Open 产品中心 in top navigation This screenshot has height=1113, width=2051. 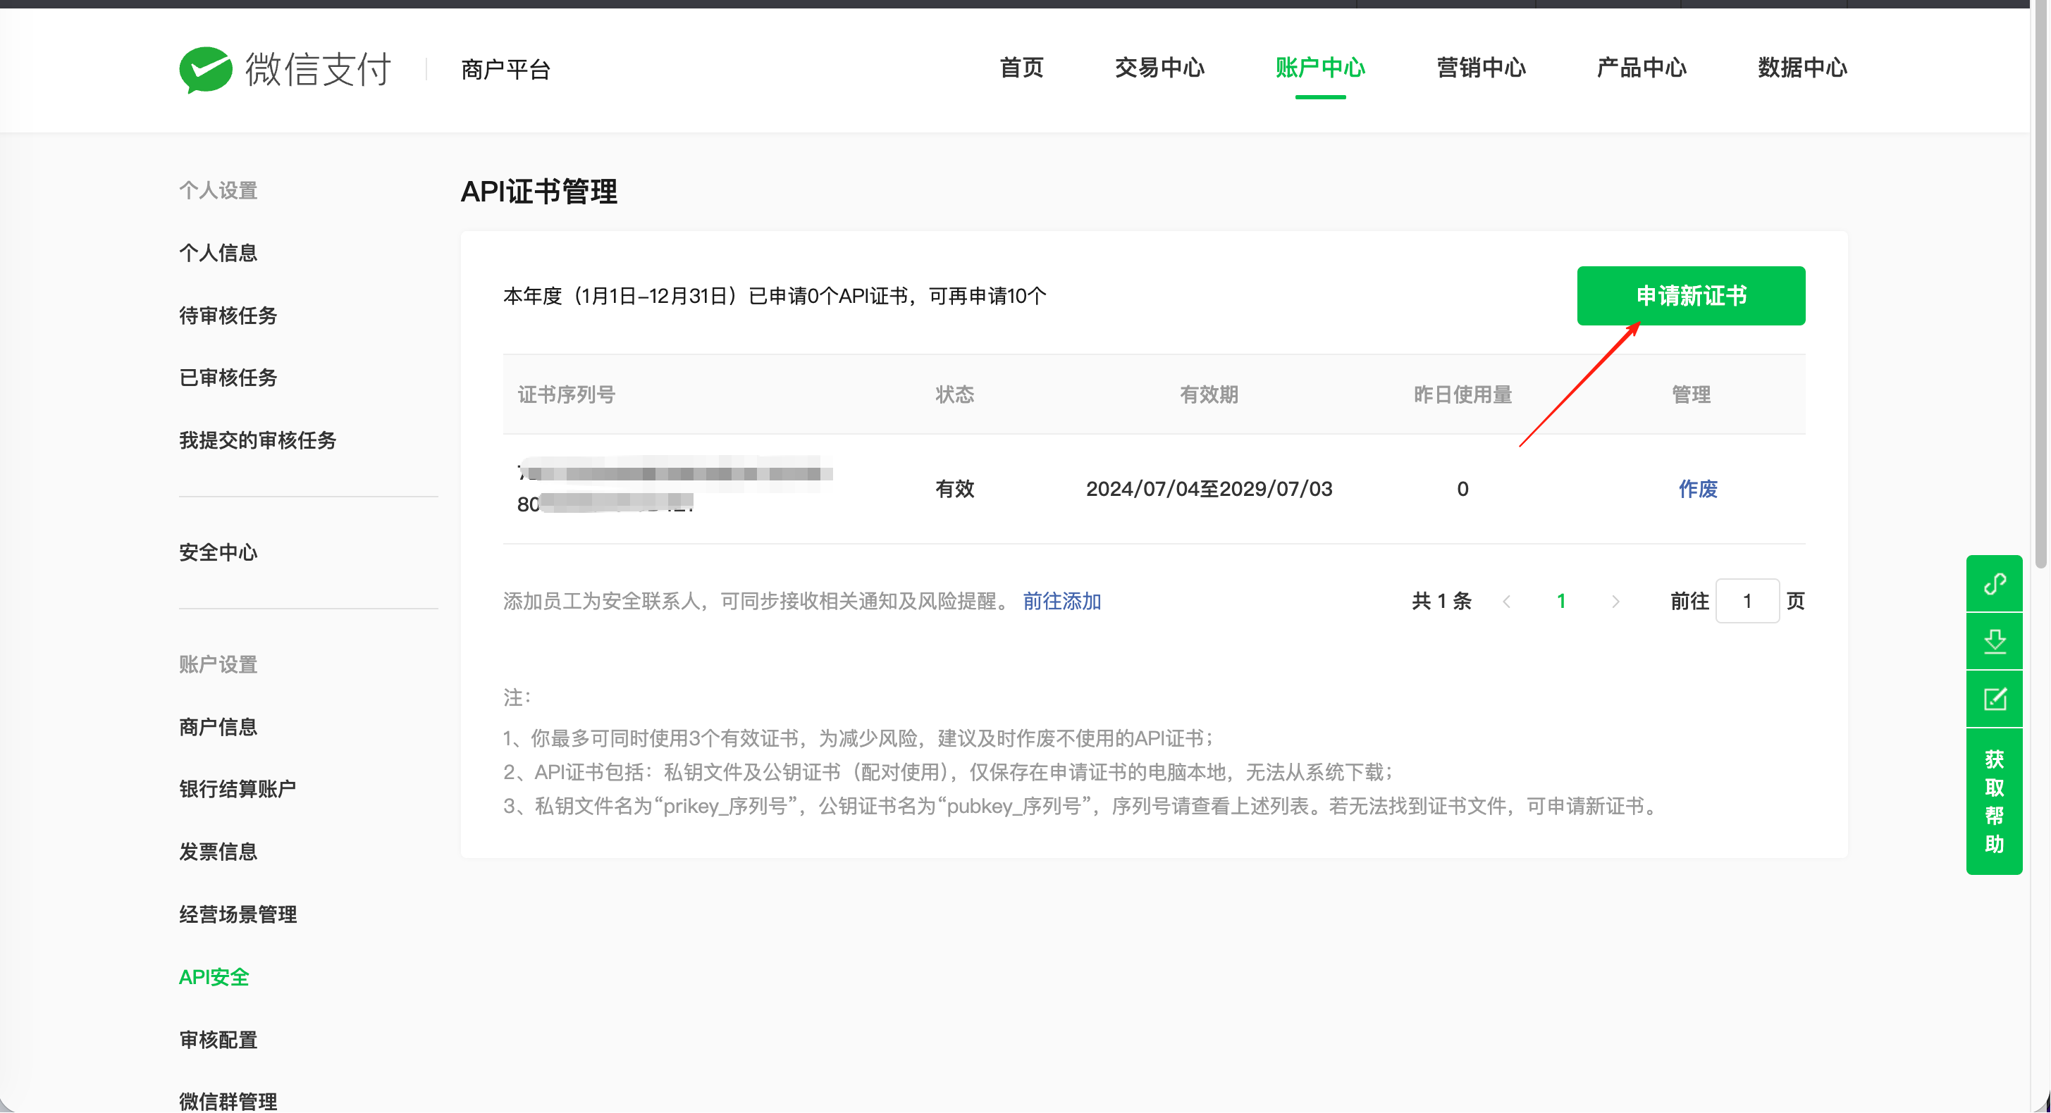(x=1642, y=68)
